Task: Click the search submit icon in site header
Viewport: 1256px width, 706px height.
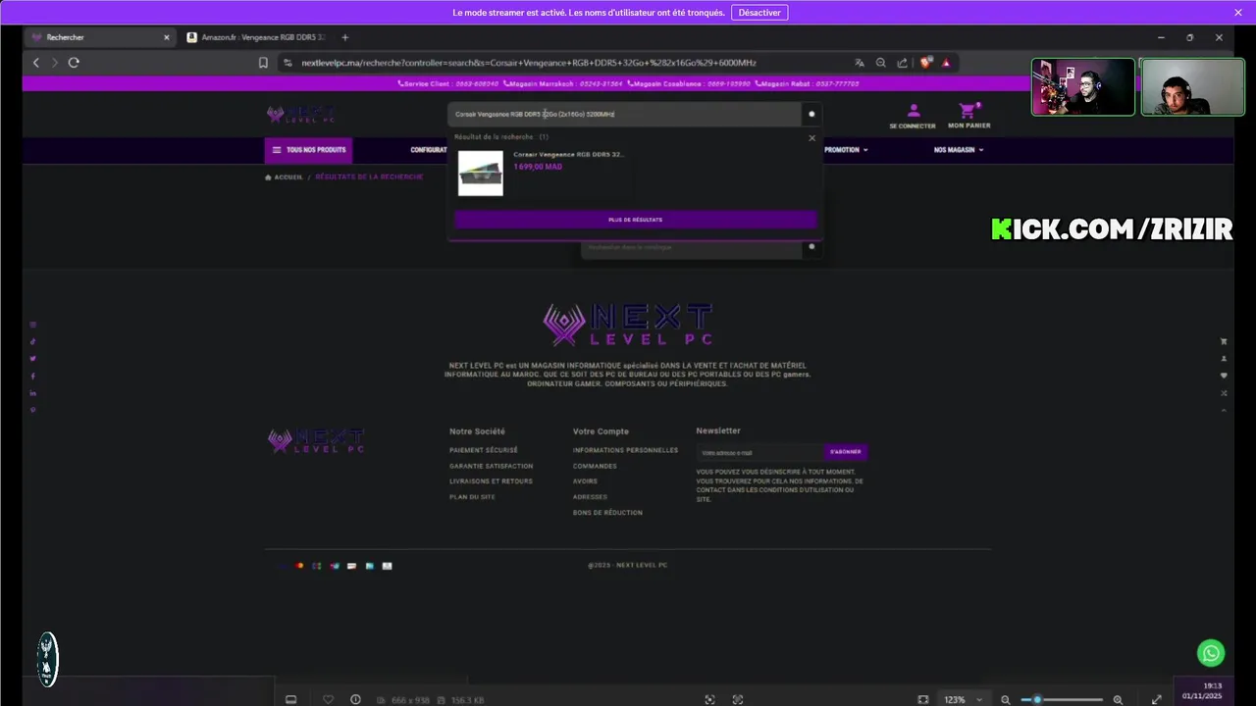Action: pos(811,114)
